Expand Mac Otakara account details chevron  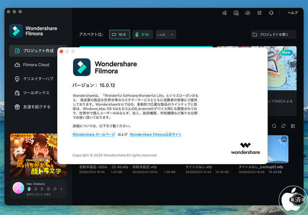61,189
